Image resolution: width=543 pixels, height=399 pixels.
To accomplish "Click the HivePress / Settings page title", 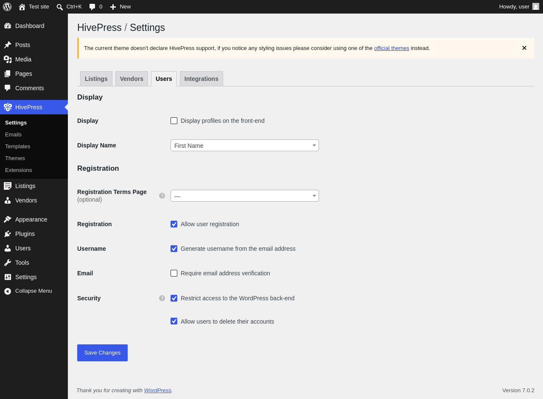I will (x=121, y=28).
